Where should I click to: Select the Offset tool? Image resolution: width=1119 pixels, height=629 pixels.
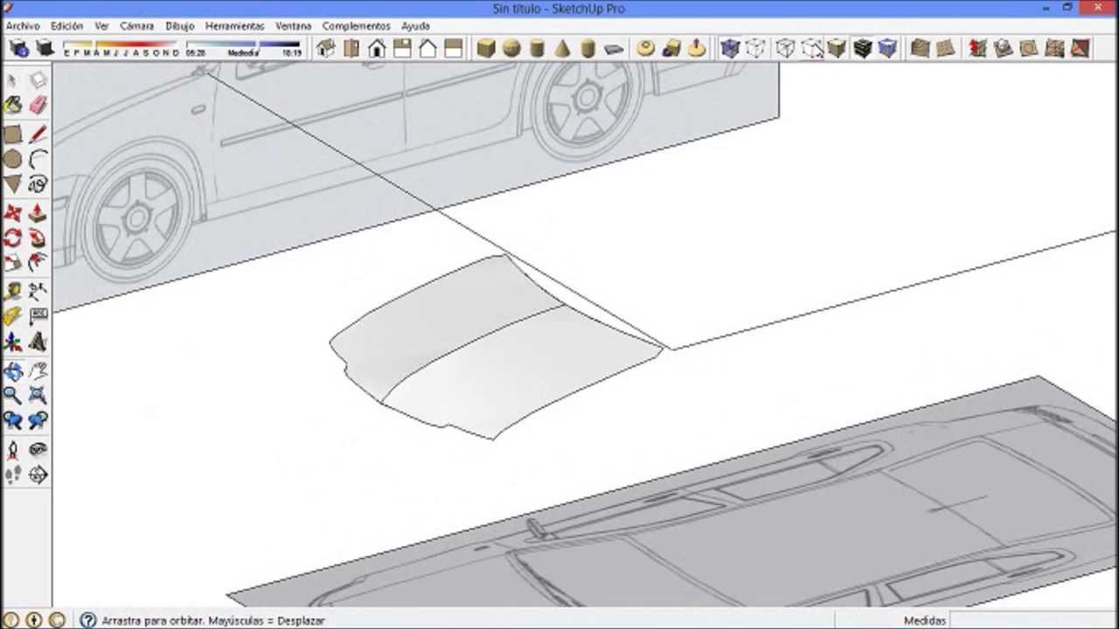pos(38,262)
